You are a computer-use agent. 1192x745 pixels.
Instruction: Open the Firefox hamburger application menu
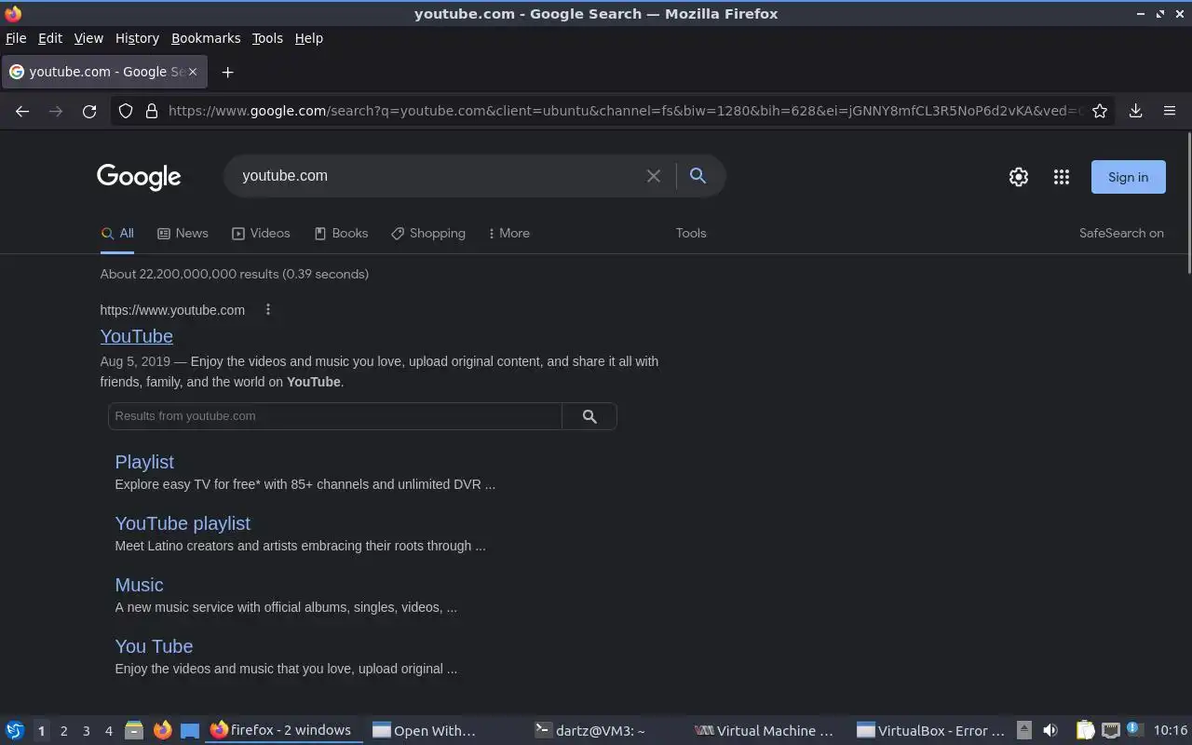point(1170,111)
